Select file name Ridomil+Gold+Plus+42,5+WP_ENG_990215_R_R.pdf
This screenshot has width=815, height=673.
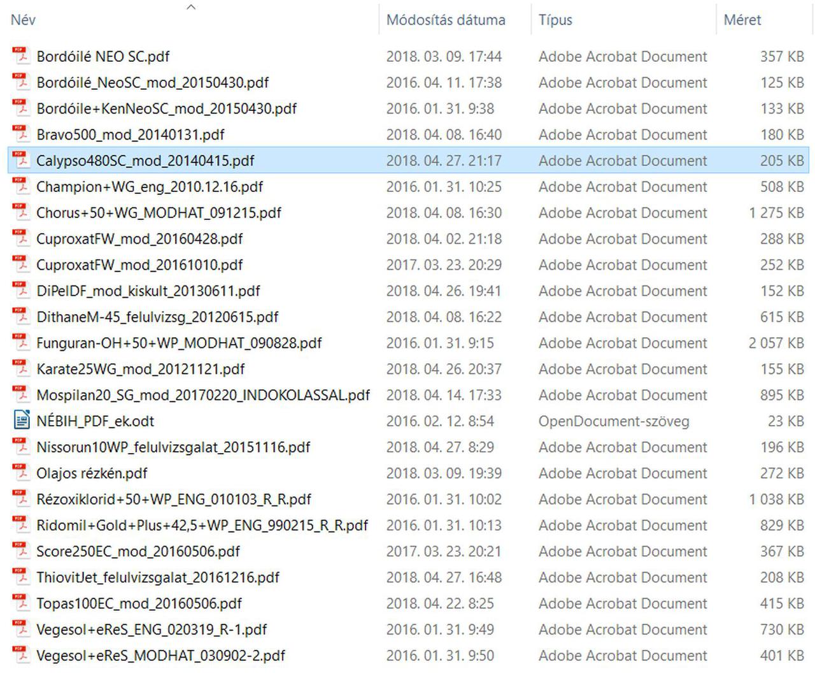point(202,526)
